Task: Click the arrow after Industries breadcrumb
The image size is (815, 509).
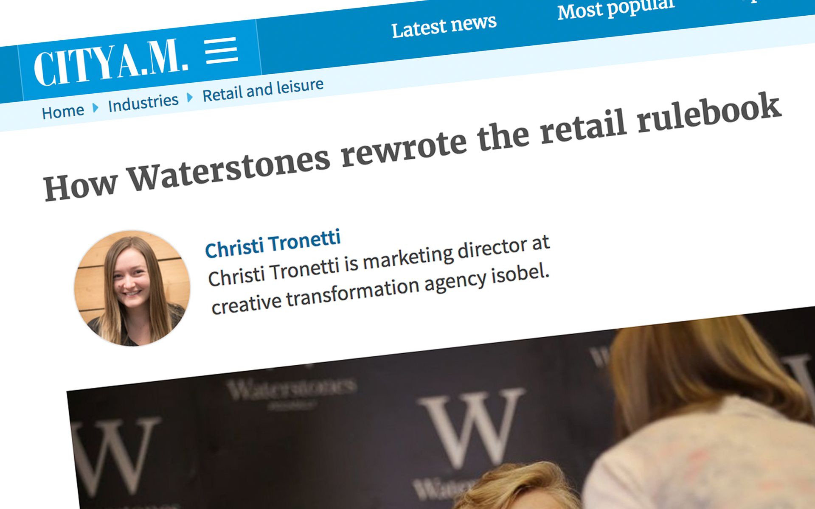Action: click(x=190, y=97)
